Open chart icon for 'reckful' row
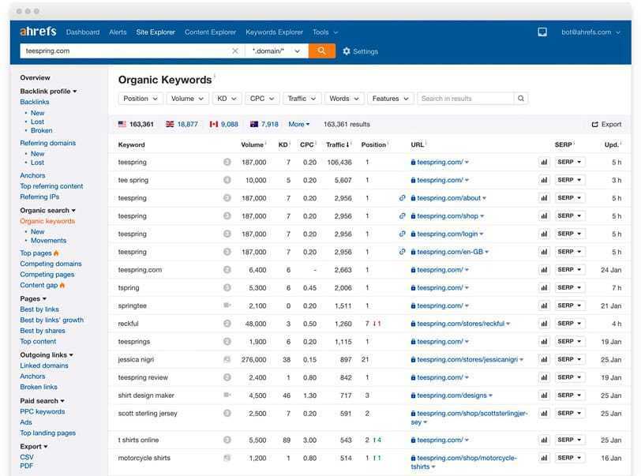This screenshot has height=476, width=641. 544,324
